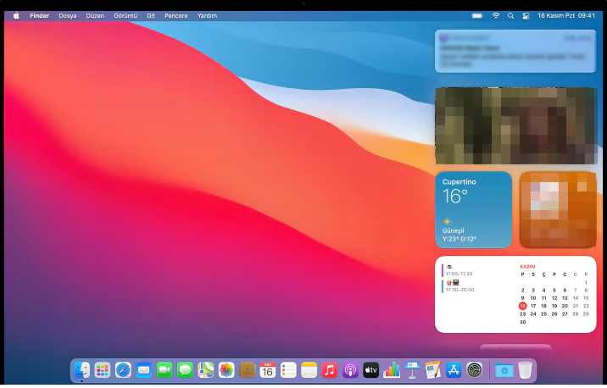The height and width of the screenshot is (388, 607).
Task: Open Wi-Fi status menu
Action: (496, 15)
